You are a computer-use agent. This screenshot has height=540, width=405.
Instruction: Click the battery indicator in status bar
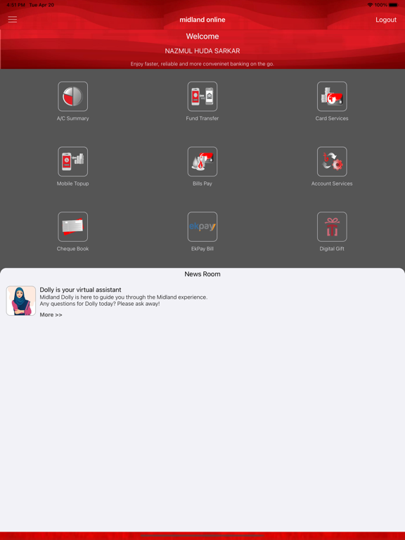coord(393,5)
